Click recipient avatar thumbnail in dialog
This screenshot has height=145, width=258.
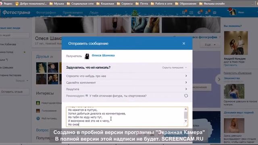tap(87, 56)
